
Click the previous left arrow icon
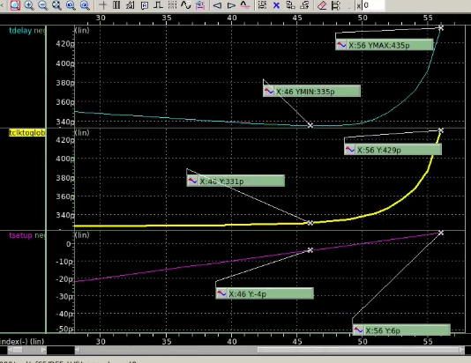tap(217, 5)
